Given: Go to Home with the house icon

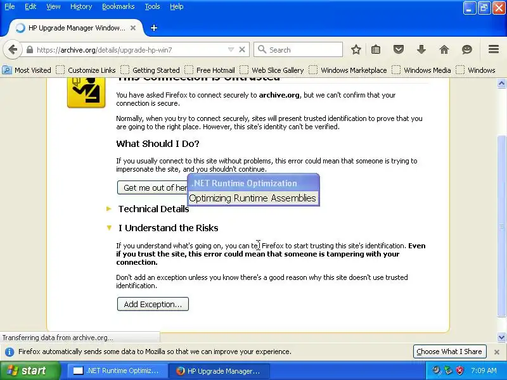Looking at the screenshot, I should [x=444, y=49].
